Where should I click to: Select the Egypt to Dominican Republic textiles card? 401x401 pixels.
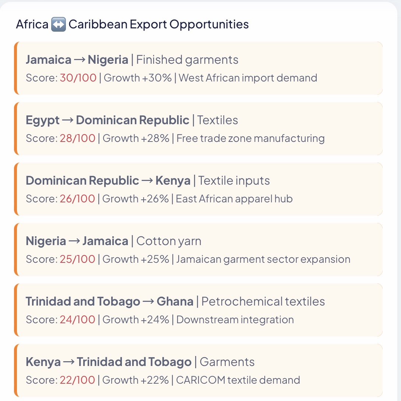tap(198, 129)
